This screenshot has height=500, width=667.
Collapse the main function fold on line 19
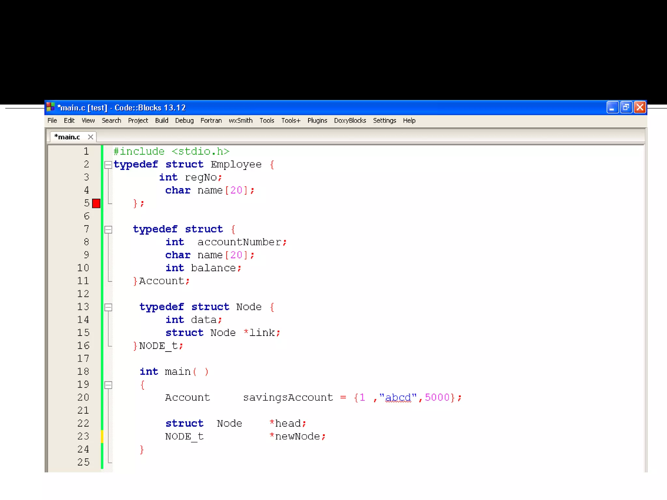[108, 385]
